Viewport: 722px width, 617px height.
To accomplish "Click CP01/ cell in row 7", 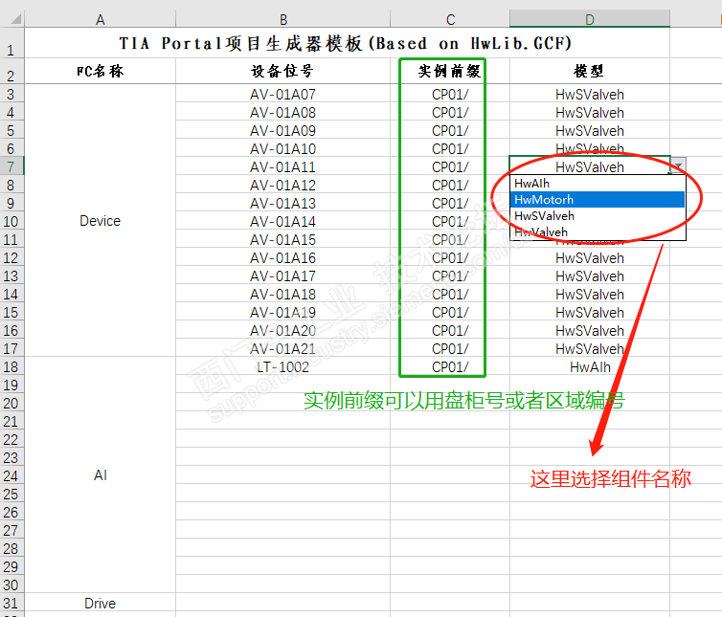I will (x=450, y=166).
